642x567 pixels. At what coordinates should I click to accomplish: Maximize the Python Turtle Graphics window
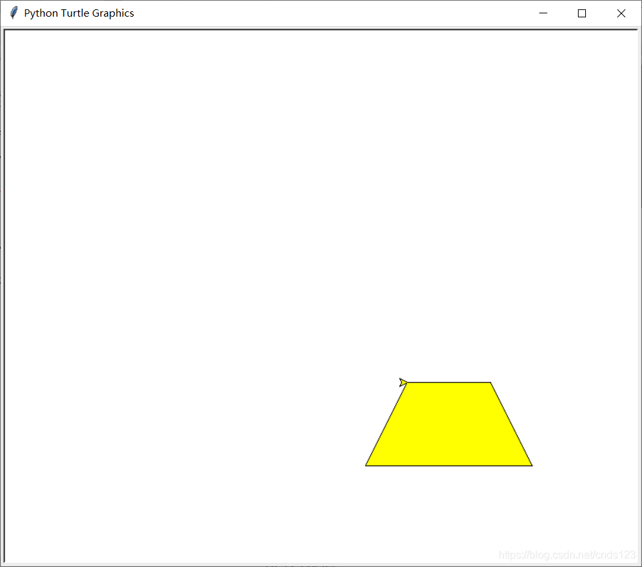click(x=582, y=13)
